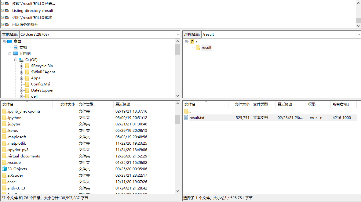Click the DateStopper folder icon

coord(27,90)
